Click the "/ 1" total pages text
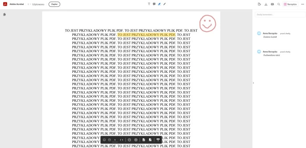Screen dimensions: 306x148 [121, 140]
